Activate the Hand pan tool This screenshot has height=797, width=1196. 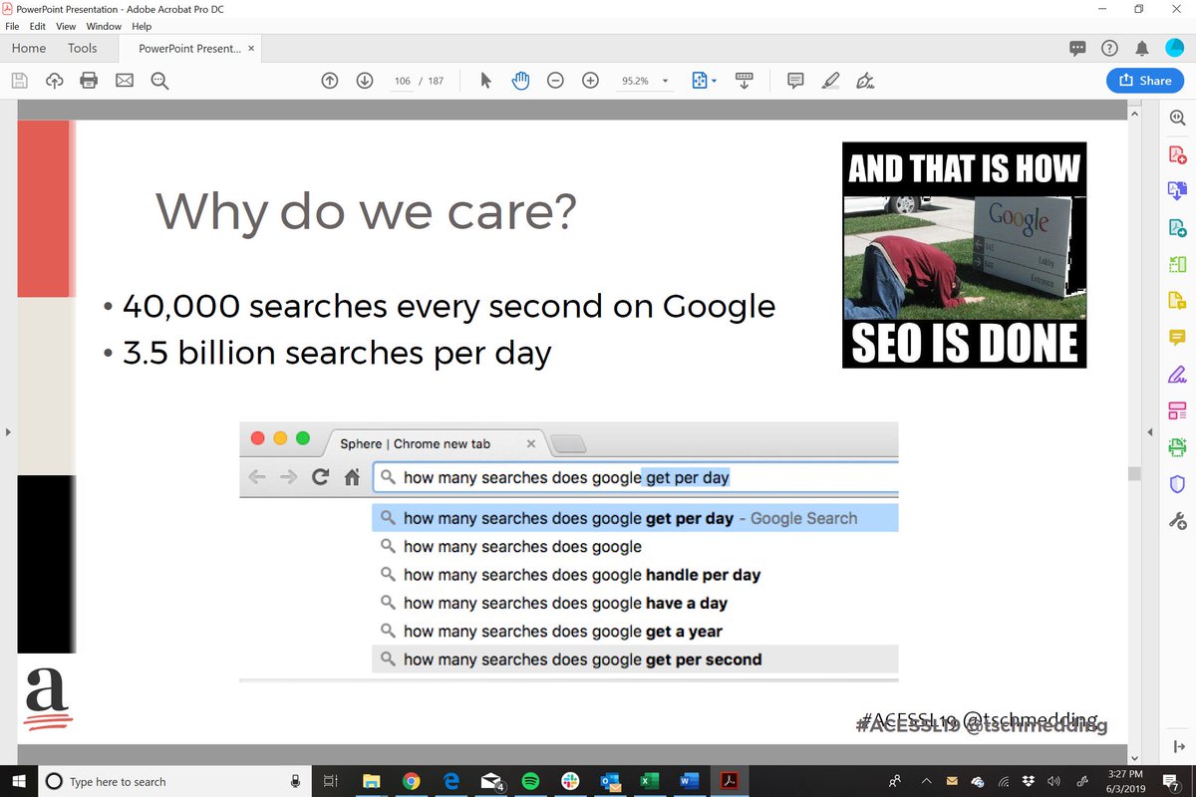pyautogui.click(x=520, y=81)
